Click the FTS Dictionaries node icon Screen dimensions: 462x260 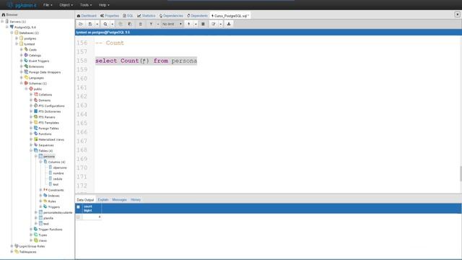(x=35, y=111)
